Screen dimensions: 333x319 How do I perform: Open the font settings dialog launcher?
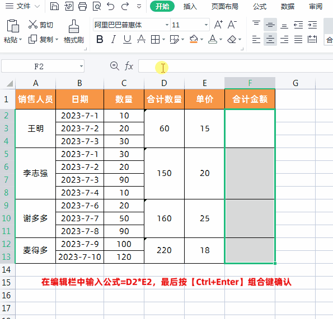point(242,49)
